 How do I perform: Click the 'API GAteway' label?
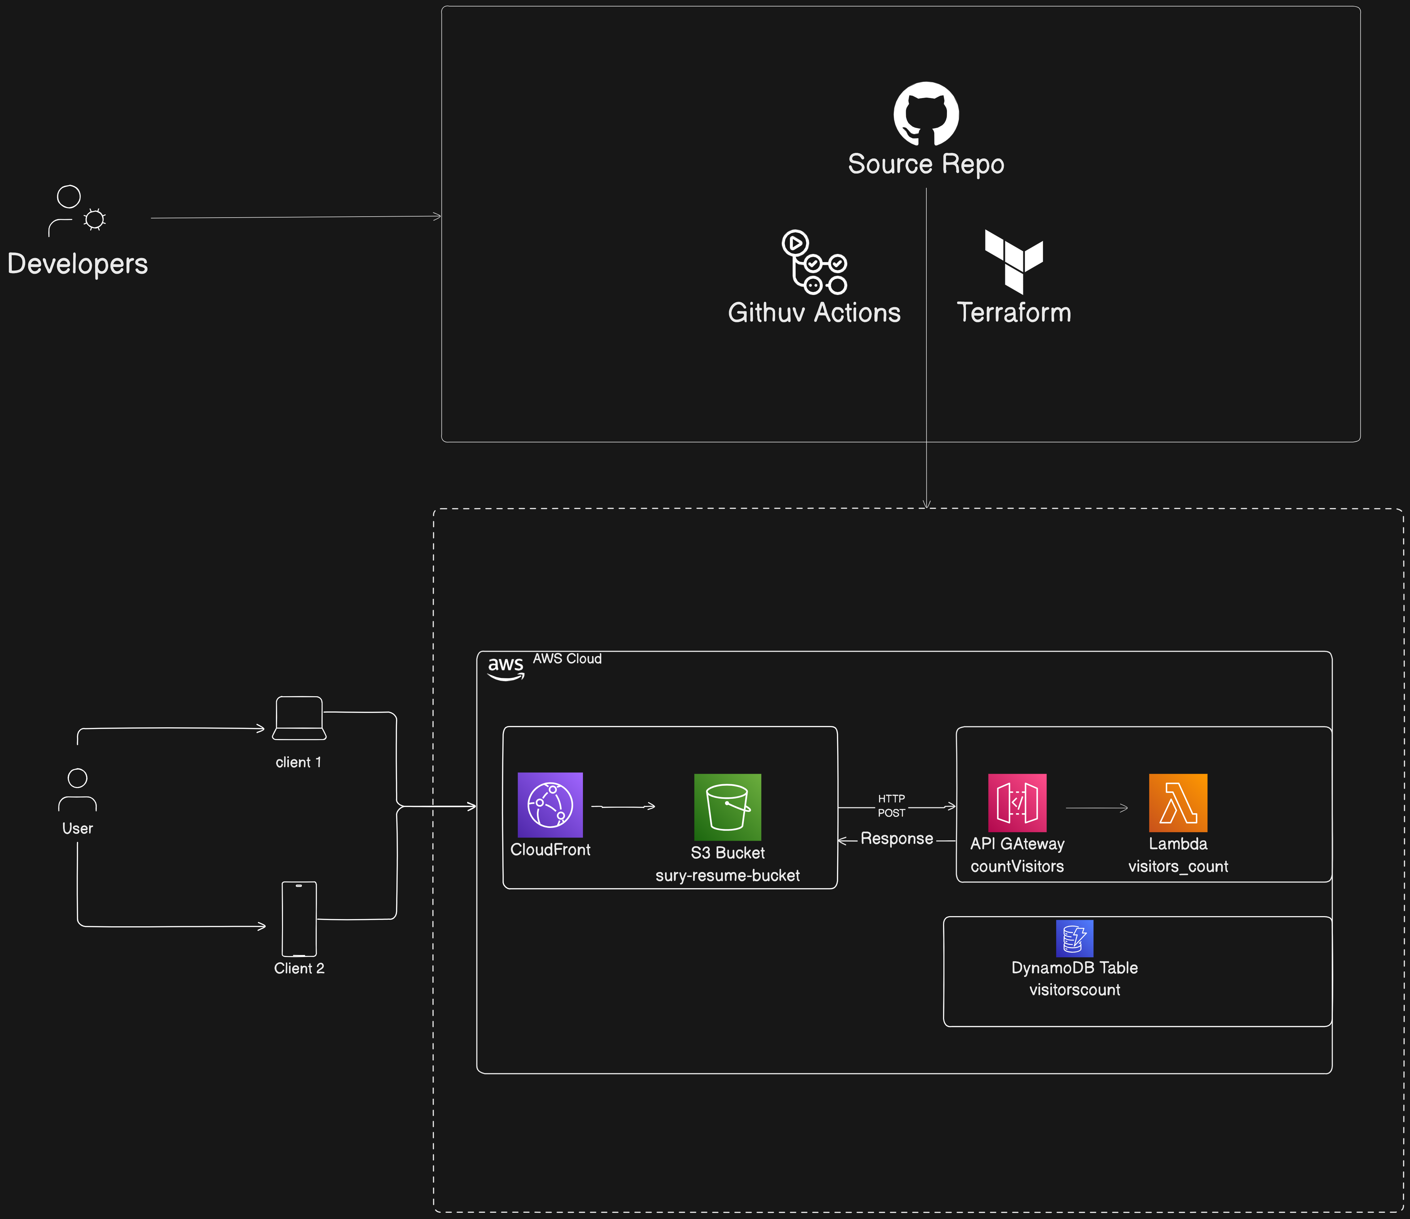[x=1017, y=844]
